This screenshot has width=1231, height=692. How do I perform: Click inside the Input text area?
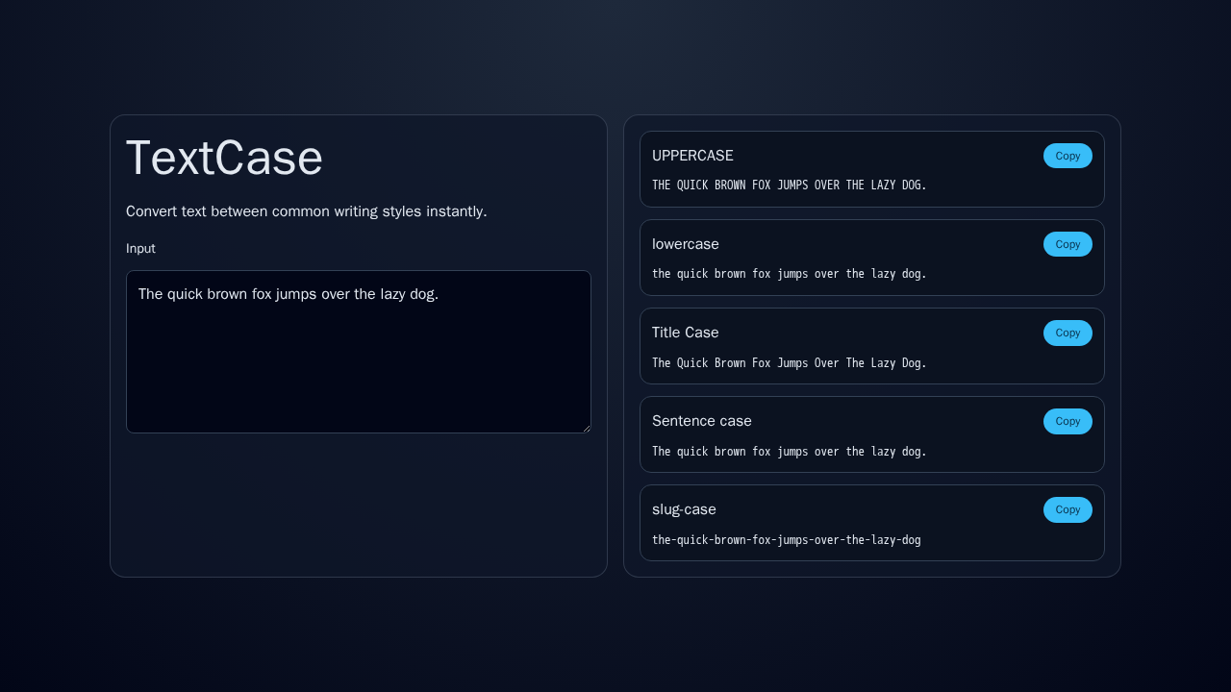click(358, 351)
